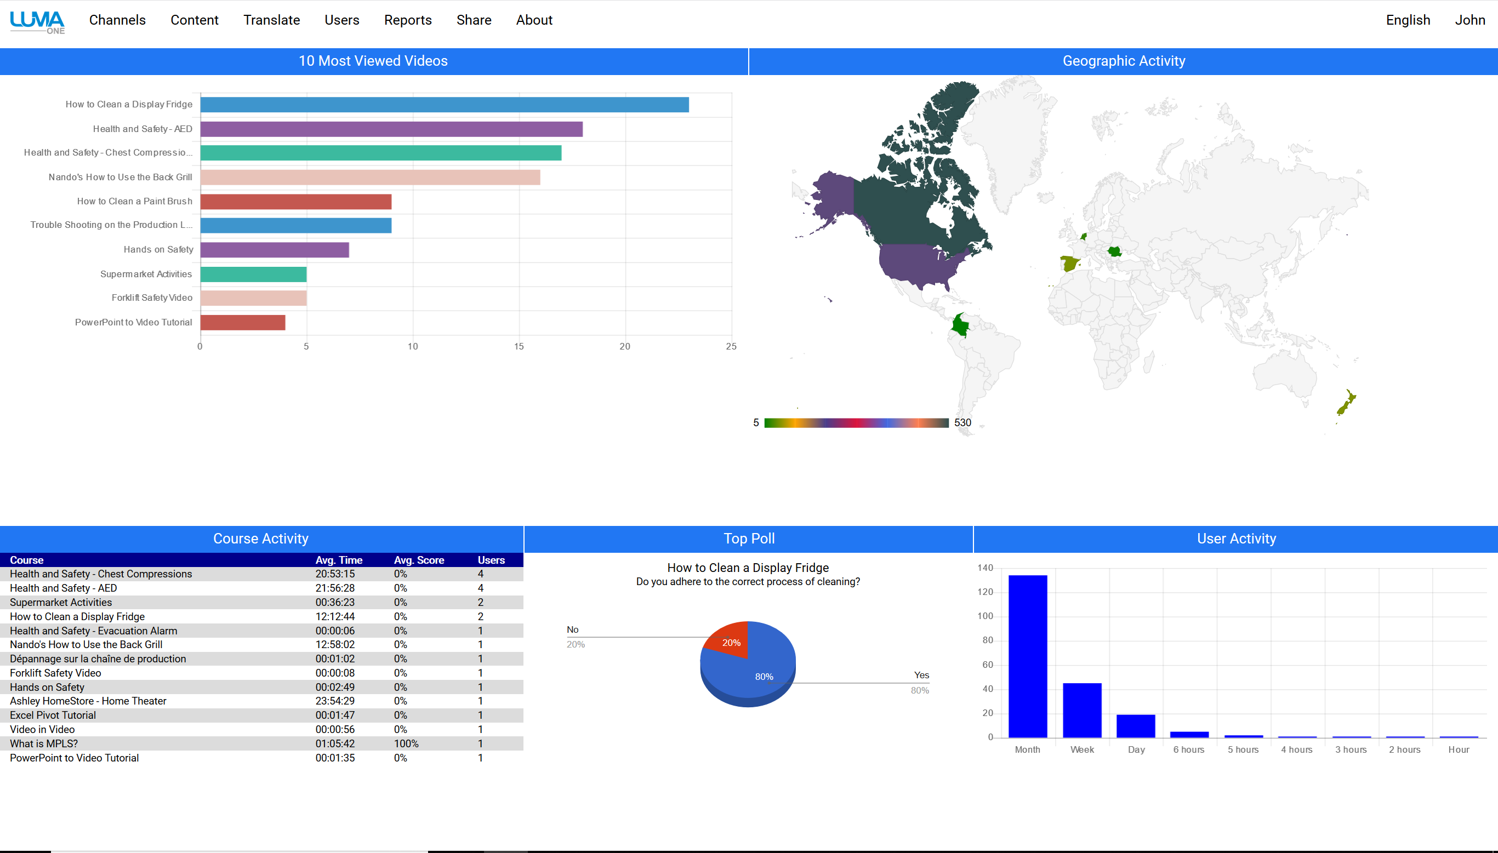Open the Share menu
The width and height of the screenshot is (1498, 853).
[x=474, y=20]
